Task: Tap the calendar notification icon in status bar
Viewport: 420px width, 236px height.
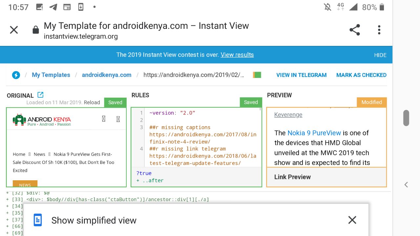Action: point(67,7)
